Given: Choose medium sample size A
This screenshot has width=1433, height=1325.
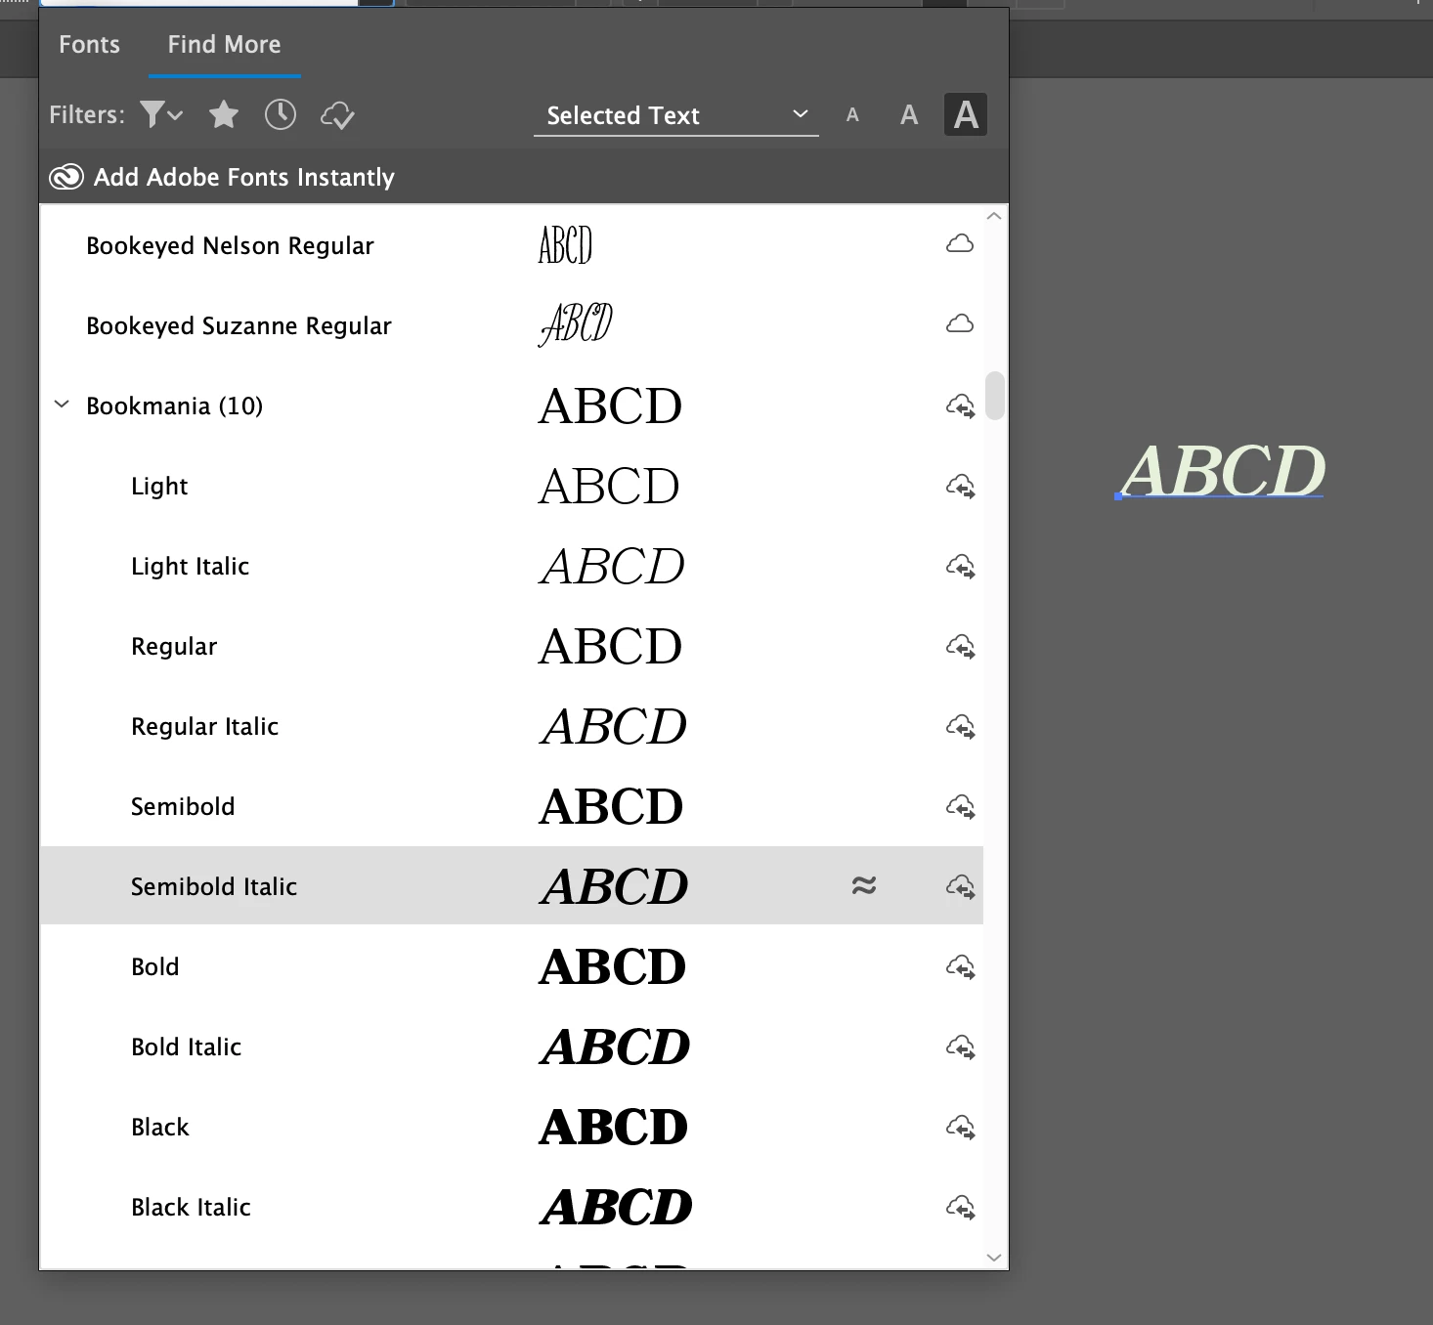Looking at the screenshot, I should 909,114.
